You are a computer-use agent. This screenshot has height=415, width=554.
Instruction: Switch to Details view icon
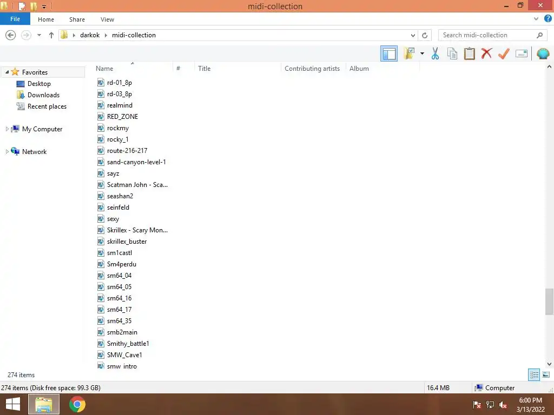[534, 374]
